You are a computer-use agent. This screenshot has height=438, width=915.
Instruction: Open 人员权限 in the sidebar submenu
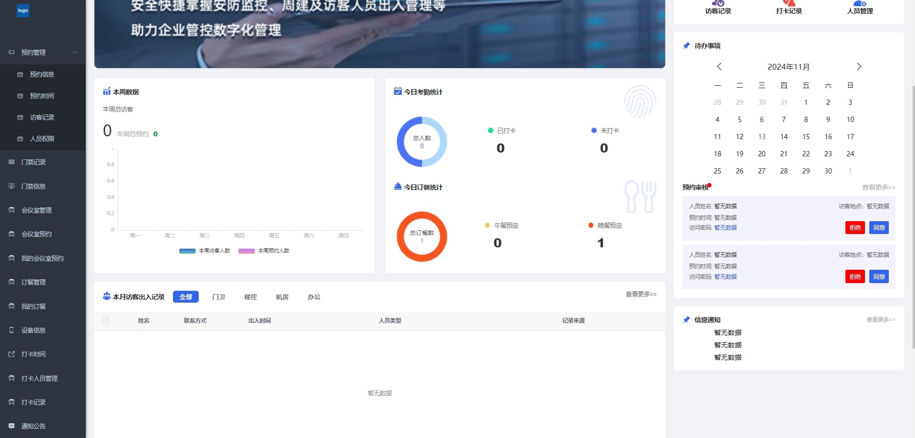[42, 139]
